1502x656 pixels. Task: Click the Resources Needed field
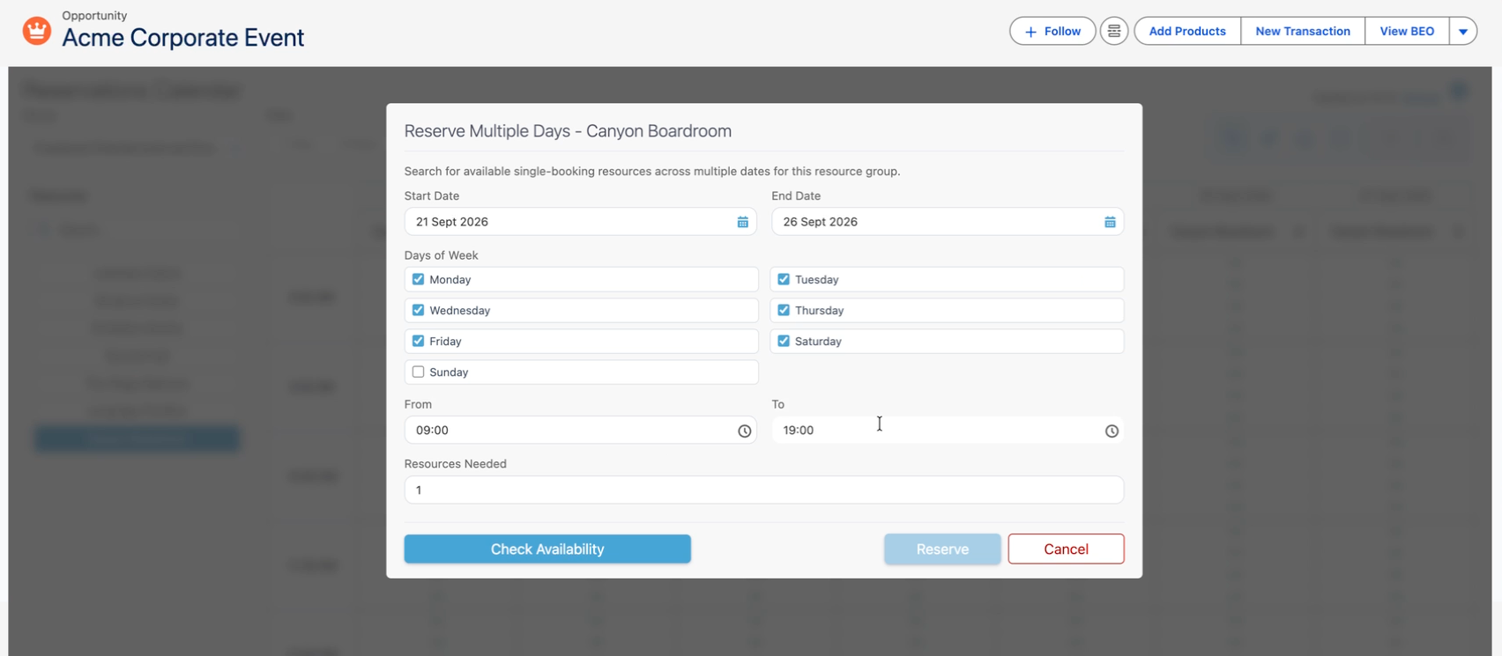(764, 490)
